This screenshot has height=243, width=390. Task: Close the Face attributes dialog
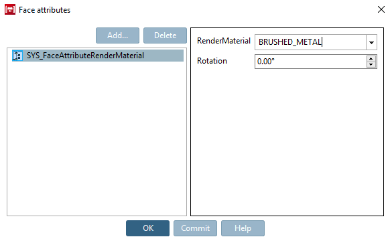(x=381, y=9)
